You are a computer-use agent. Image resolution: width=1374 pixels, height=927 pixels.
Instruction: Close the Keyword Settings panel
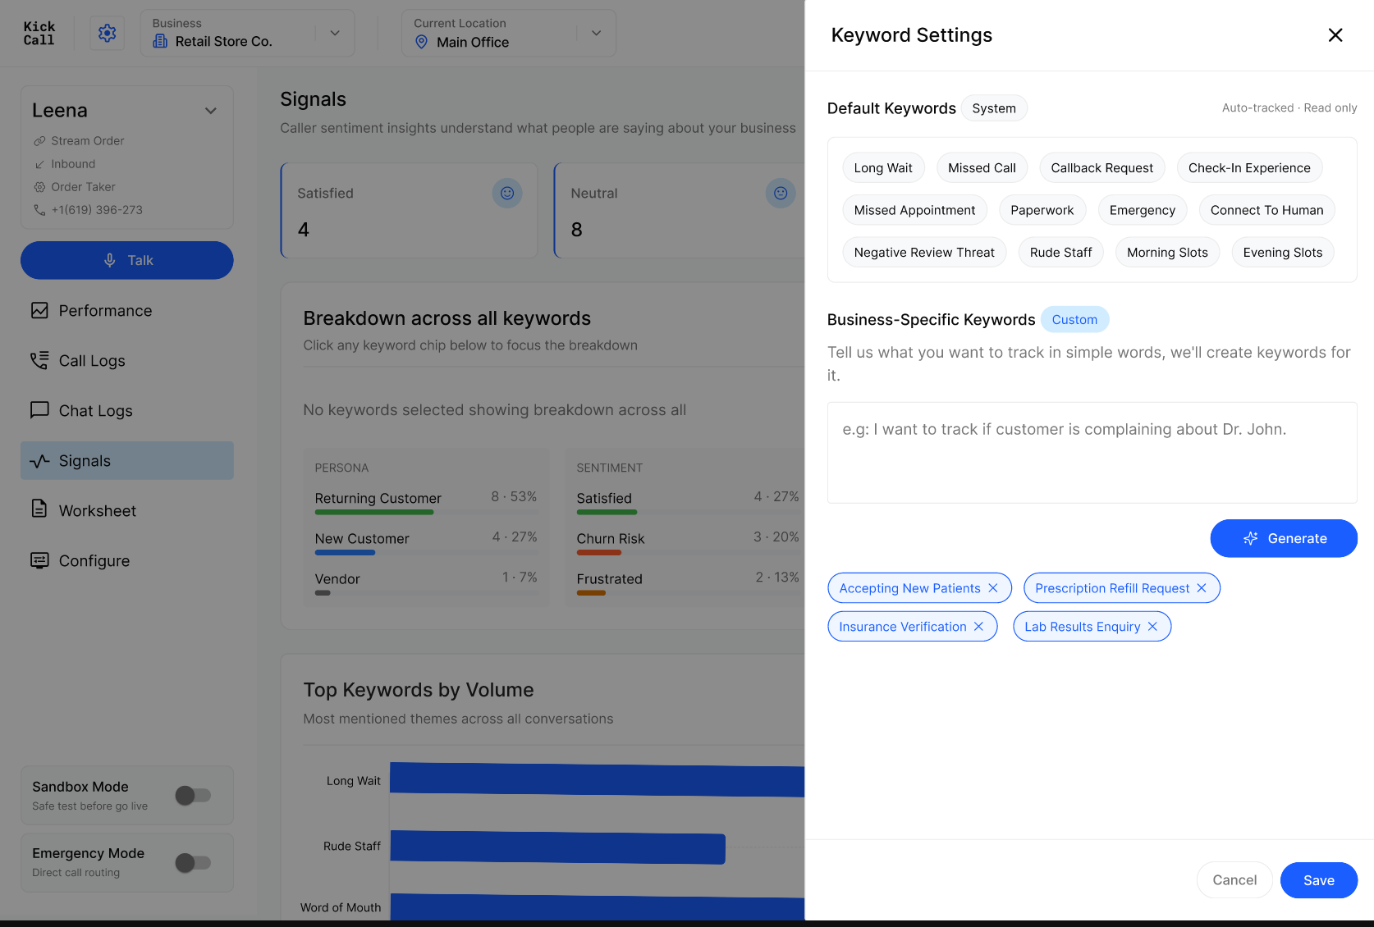click(x=1335, y=35)
